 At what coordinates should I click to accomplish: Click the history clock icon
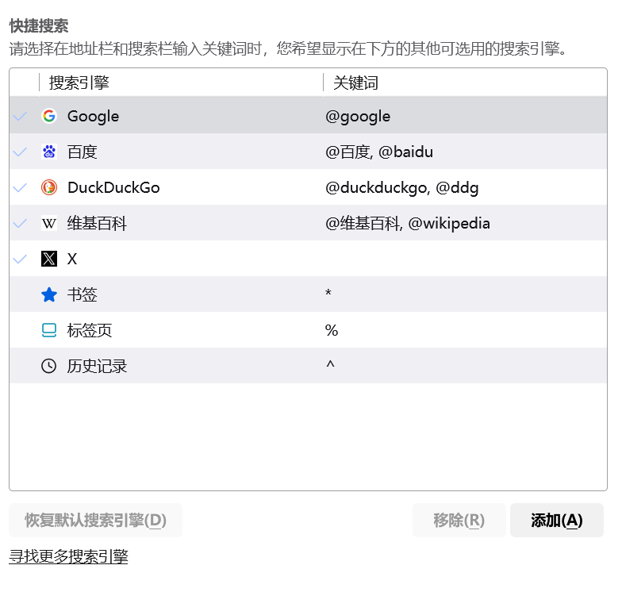(x=49, y=366)
